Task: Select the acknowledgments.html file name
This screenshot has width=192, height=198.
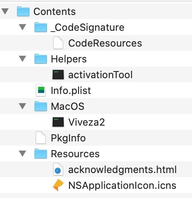Action: [x=123, y=170]
